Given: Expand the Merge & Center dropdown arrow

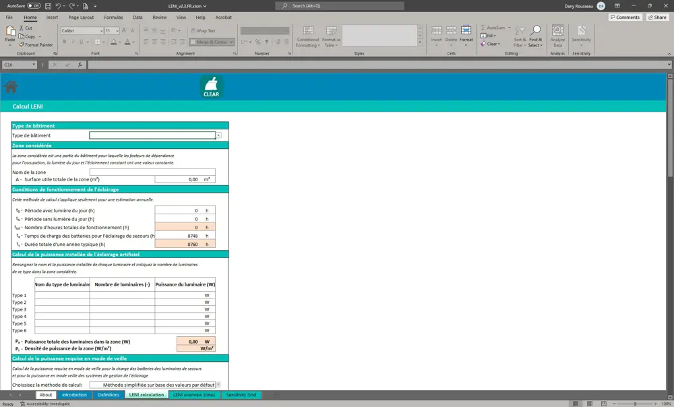Looking at the screenshot, I should [231, 42].
